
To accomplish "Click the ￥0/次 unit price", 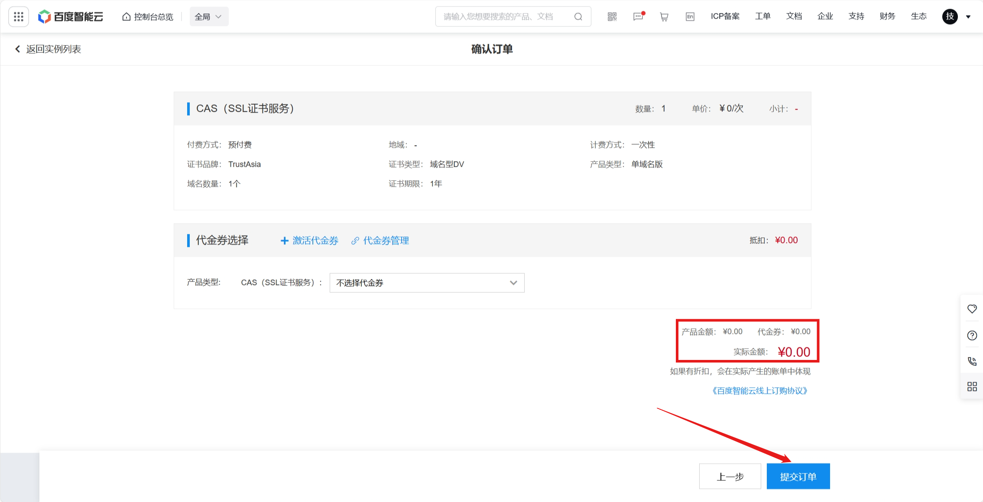I will click(x=731, y=108).
